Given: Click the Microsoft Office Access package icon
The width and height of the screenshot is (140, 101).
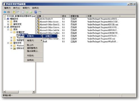Looking at the screenshot, I should pos(38,22).
